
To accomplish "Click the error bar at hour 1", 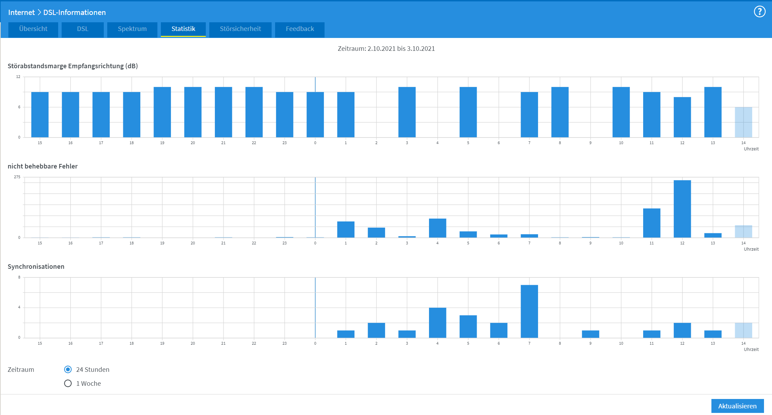I will tap(346, 229).
